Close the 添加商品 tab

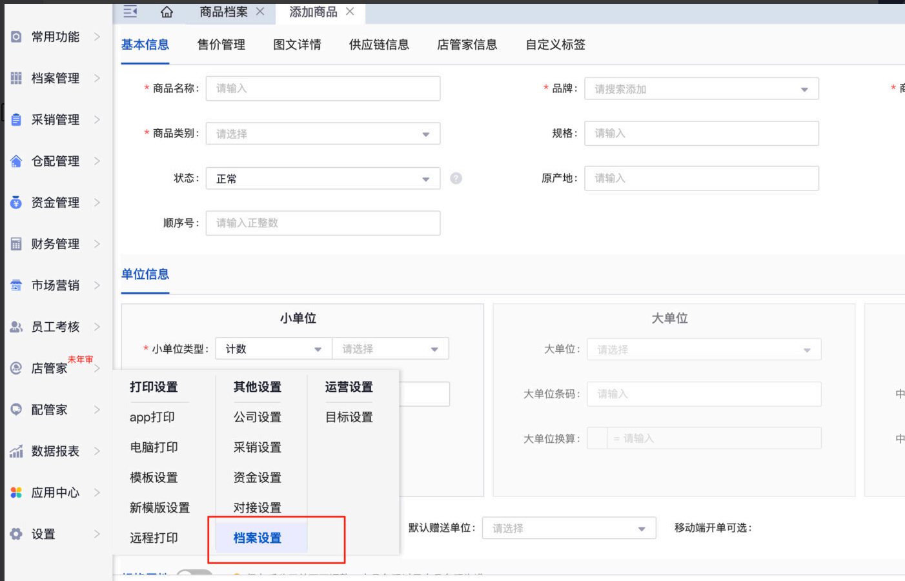coord(350,12)
